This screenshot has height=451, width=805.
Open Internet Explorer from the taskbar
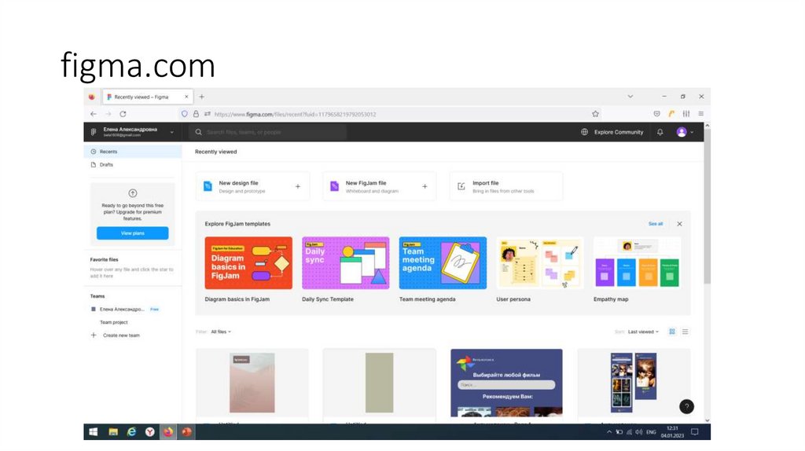point(131,432)
